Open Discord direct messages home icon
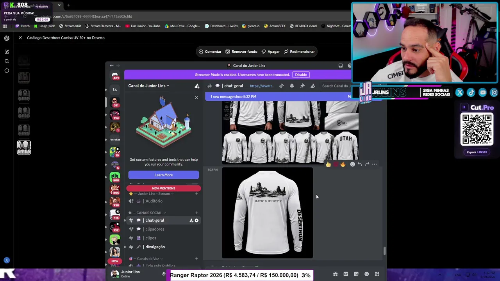 [115, 75]
